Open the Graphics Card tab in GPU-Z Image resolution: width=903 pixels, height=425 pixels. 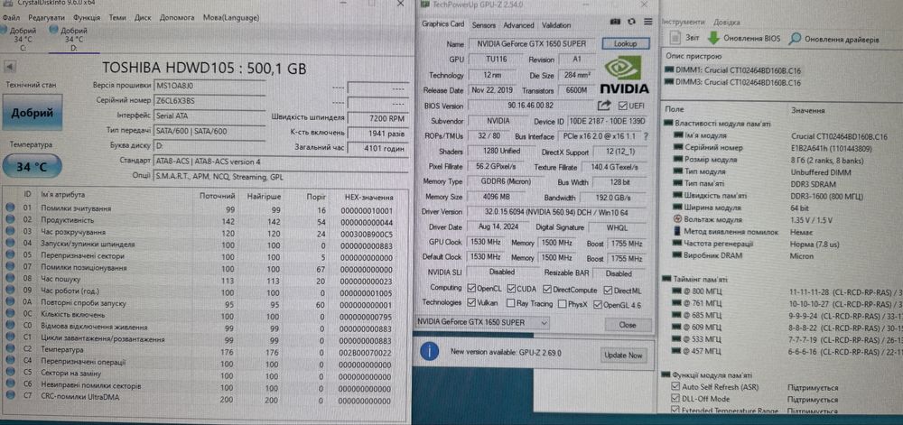(442, 24)
